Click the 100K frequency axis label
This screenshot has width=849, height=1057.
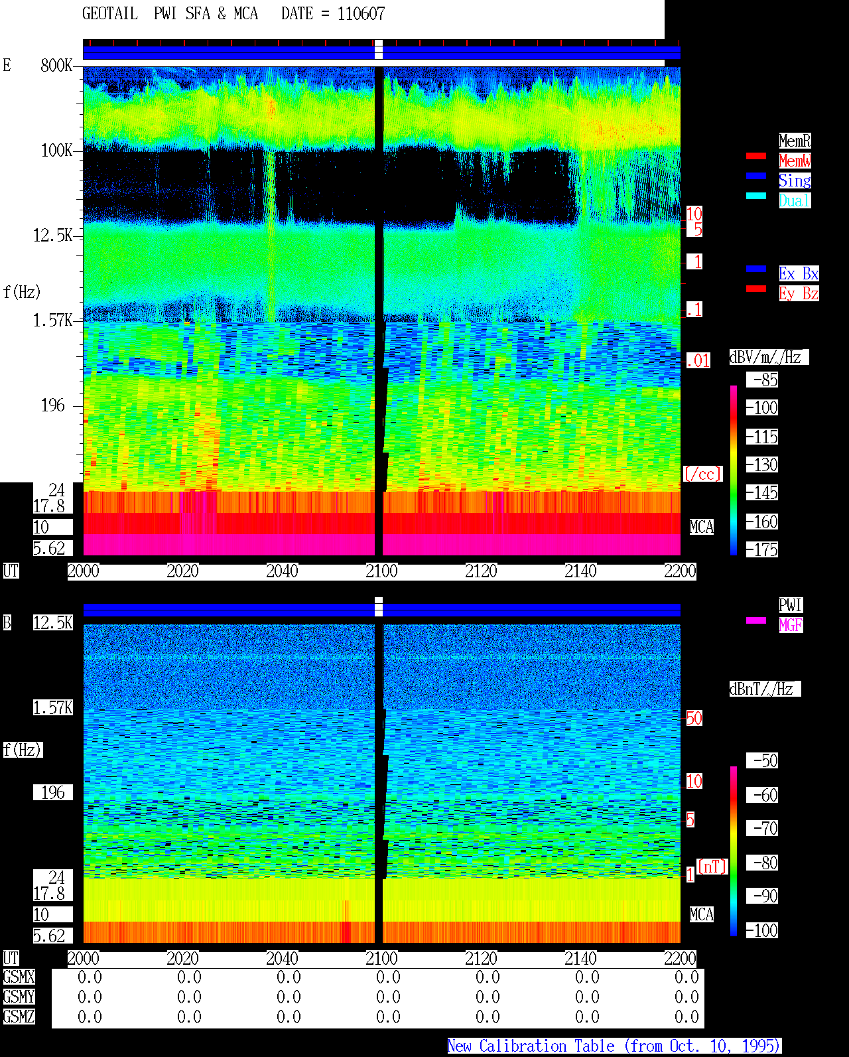(x=56, y=150)
